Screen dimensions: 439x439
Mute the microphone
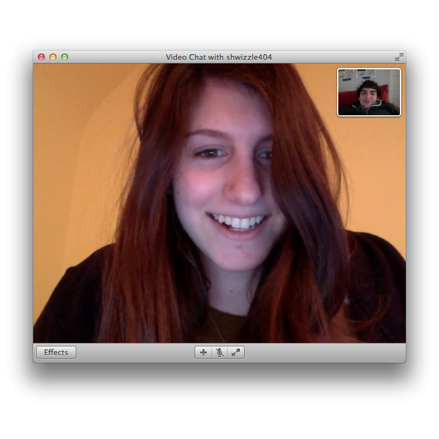[x=220, y=352]
